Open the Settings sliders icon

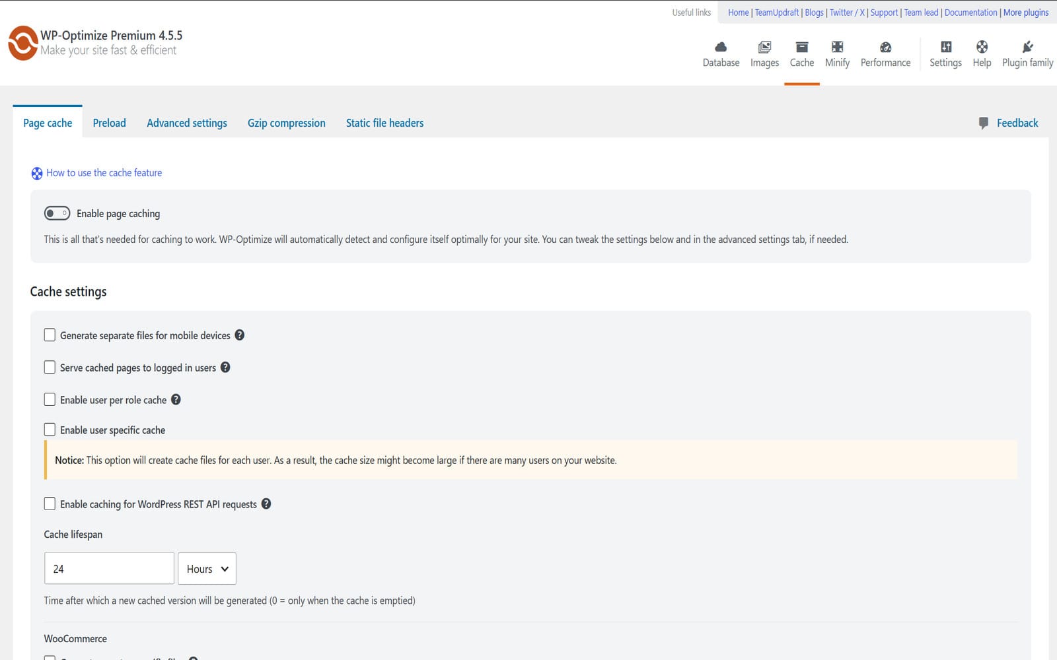point(945,47)
